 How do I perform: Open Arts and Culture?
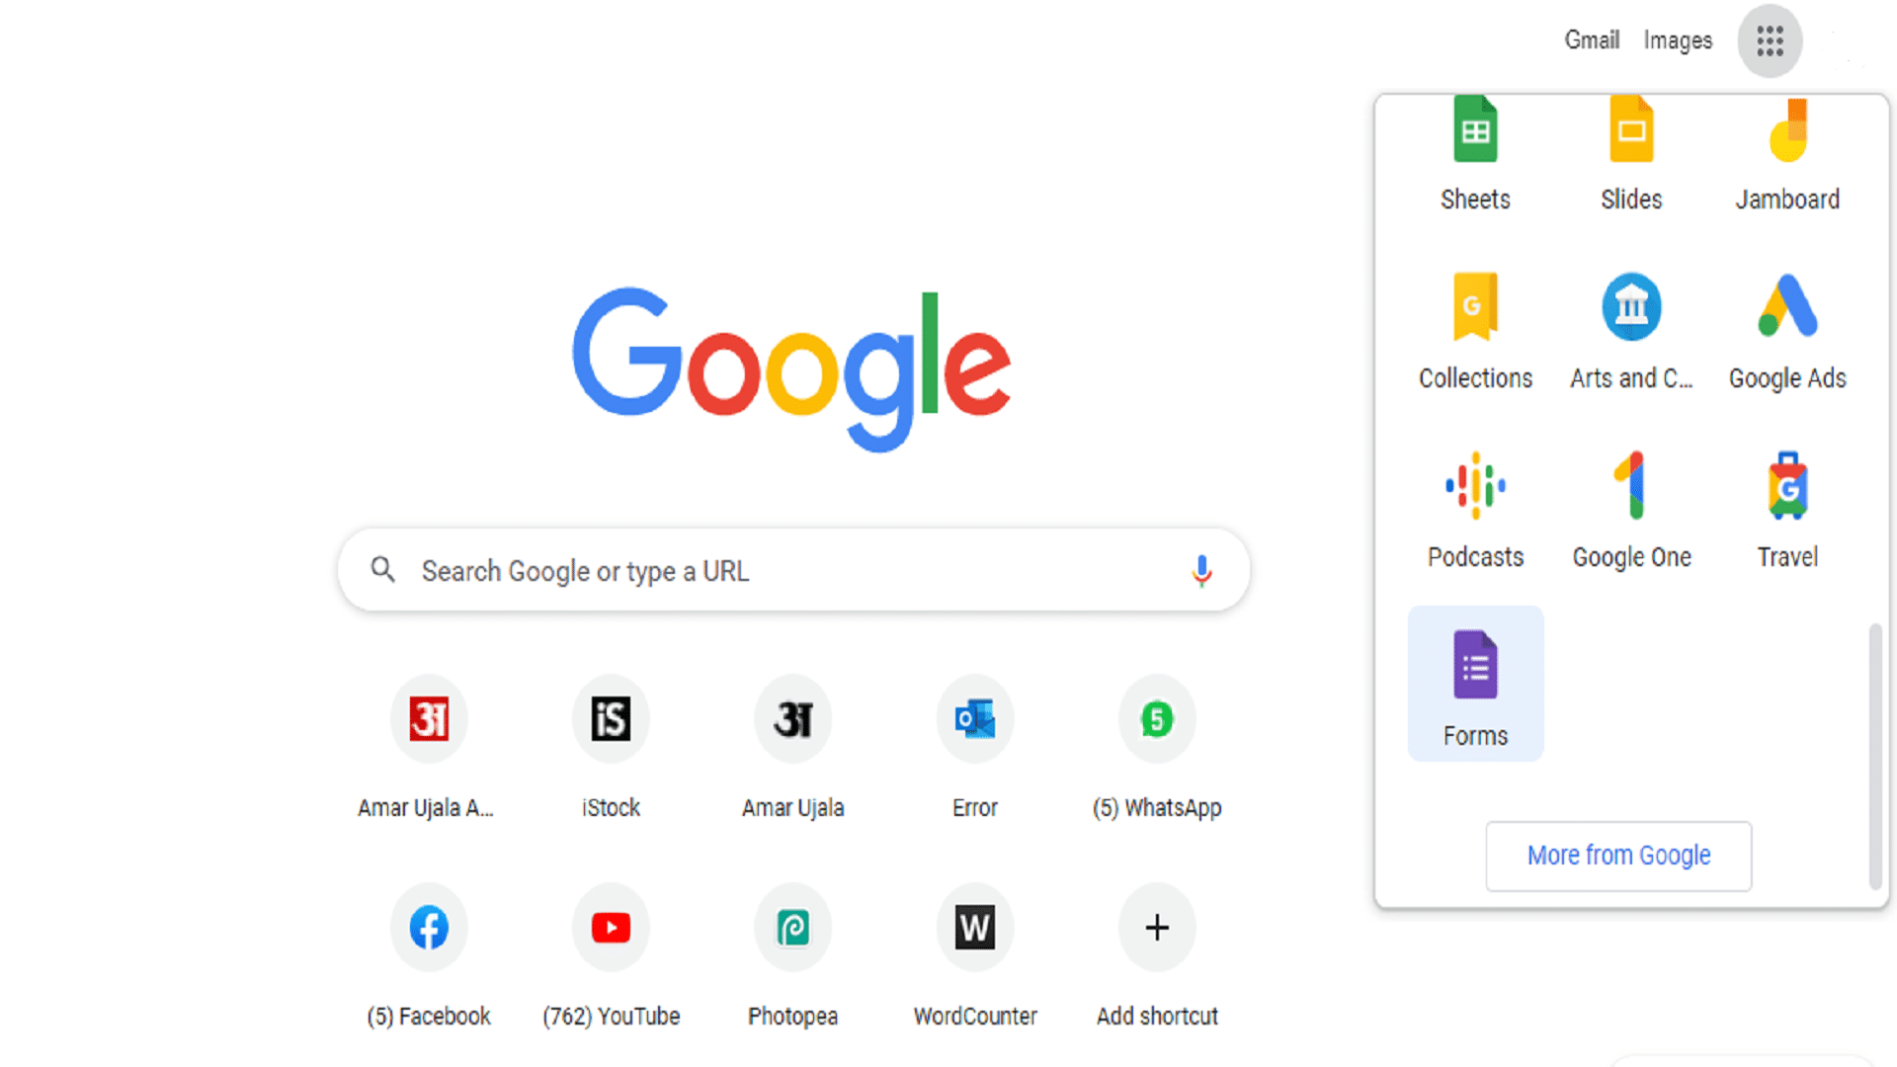pos(1631,331)
